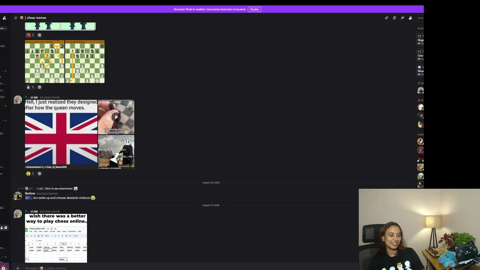The width and height of the screenshot is (480, 270).
Task: Click avatar of 8/27/2025 message author
Action: coord(18,214)
